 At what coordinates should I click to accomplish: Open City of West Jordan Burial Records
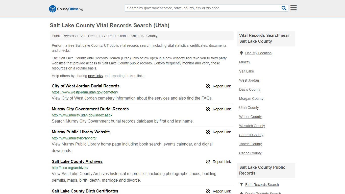pyautogui.click(x=86, y=86)
